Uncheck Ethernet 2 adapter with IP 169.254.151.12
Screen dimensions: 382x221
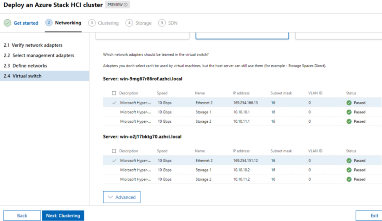114,161
